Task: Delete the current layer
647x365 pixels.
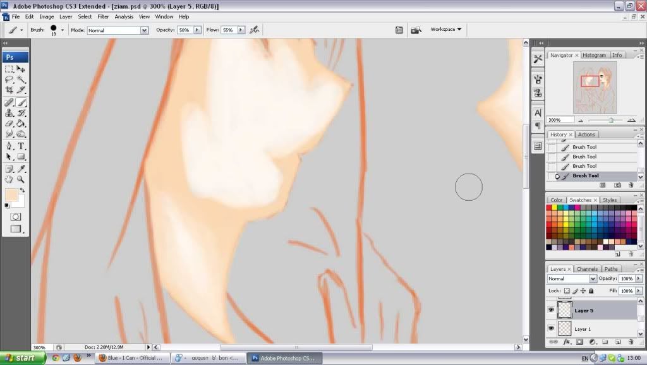Action: (x=631, y=342)
